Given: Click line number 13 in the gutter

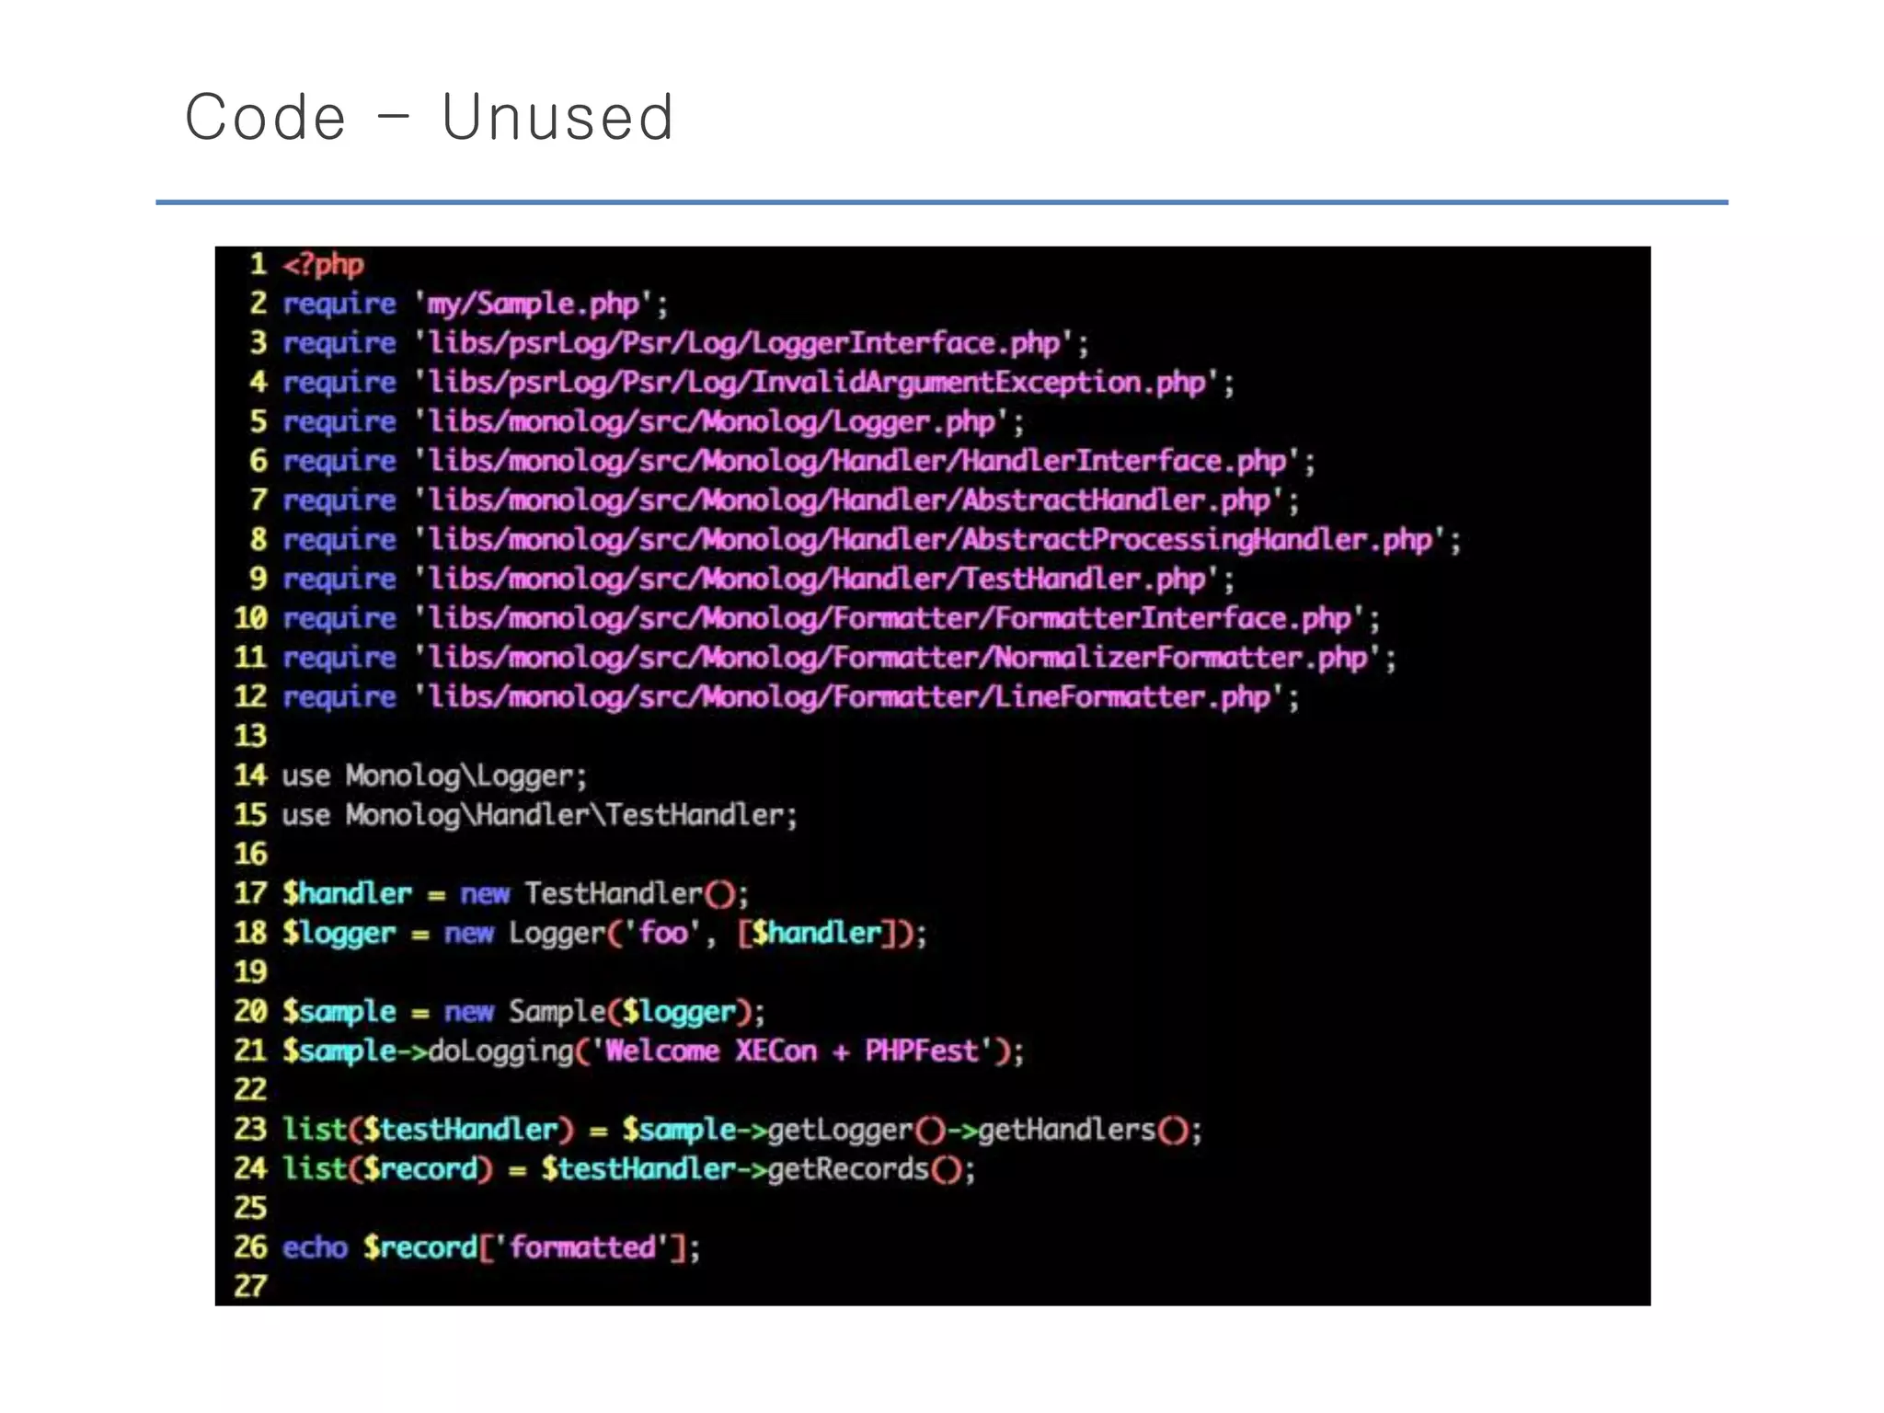Looking at the screenshot, I should [x=250, y=737].
